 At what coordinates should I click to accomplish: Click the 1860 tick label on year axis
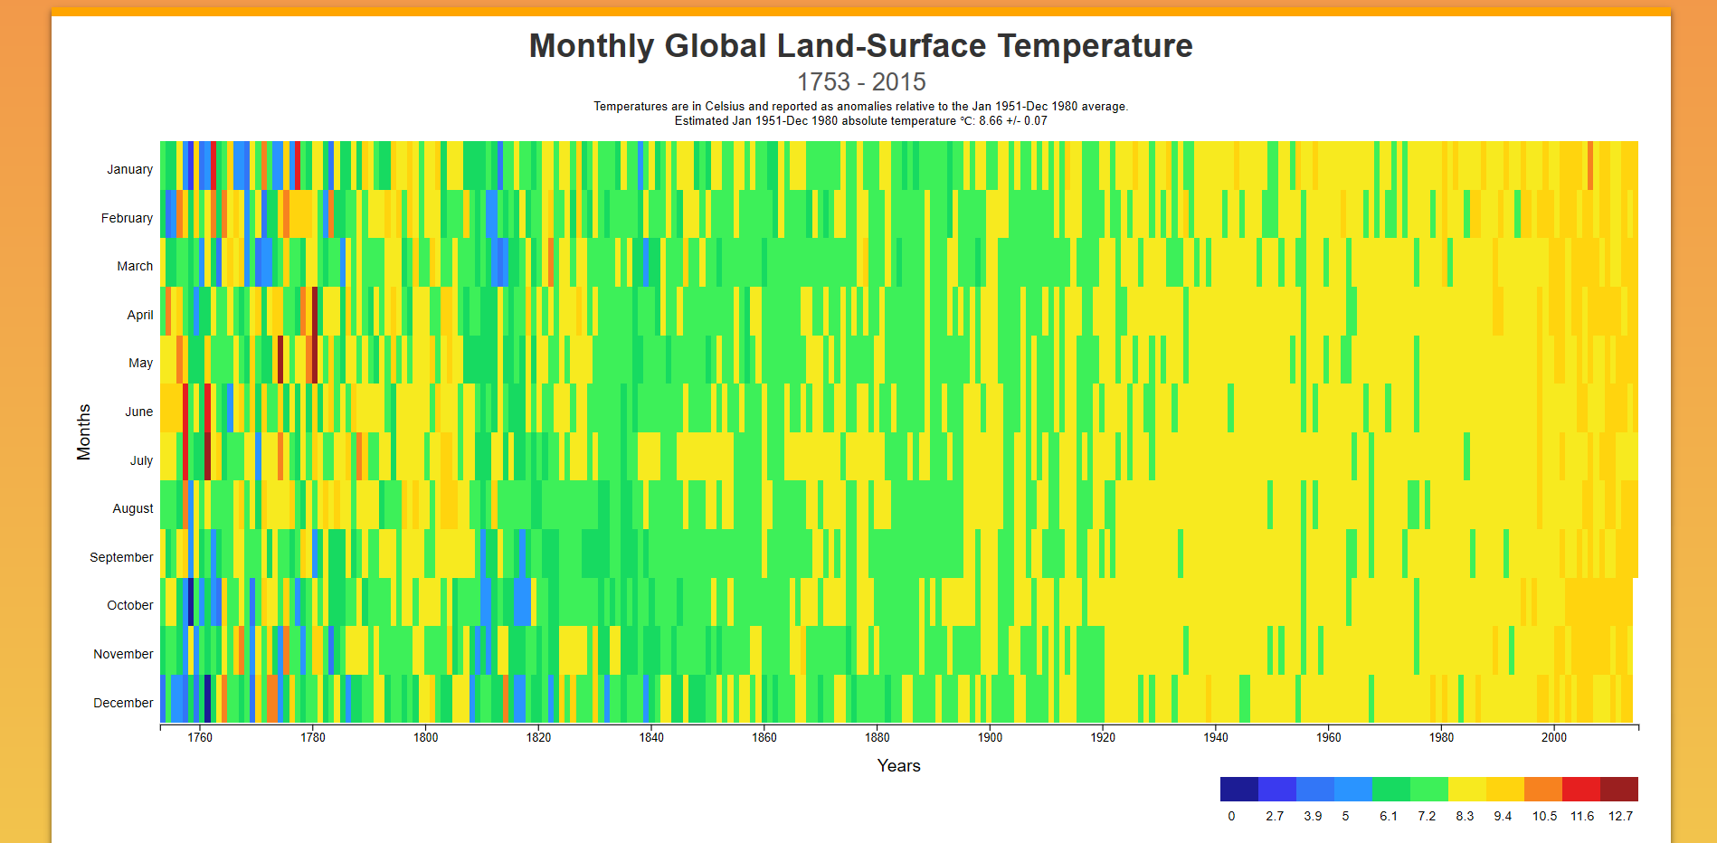coord(764,737)
